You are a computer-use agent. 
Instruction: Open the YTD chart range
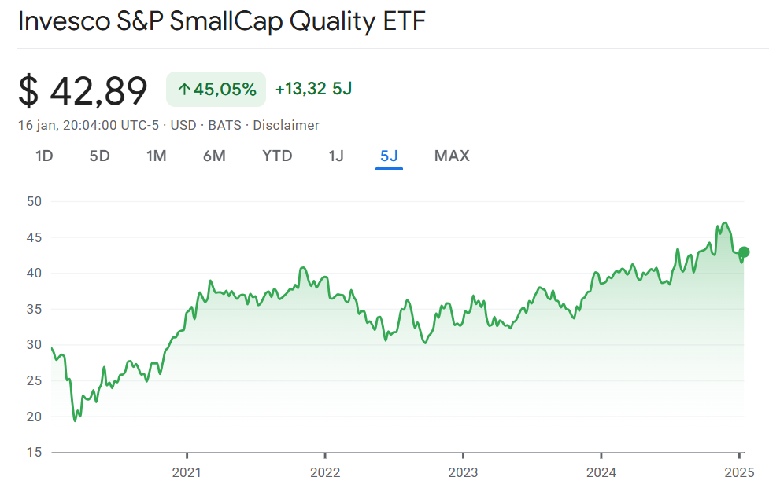coord(277,156)
